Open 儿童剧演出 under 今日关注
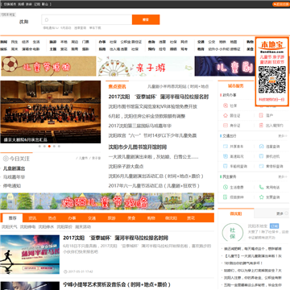This screenshot has width=290, height=290. click(14, 168)
